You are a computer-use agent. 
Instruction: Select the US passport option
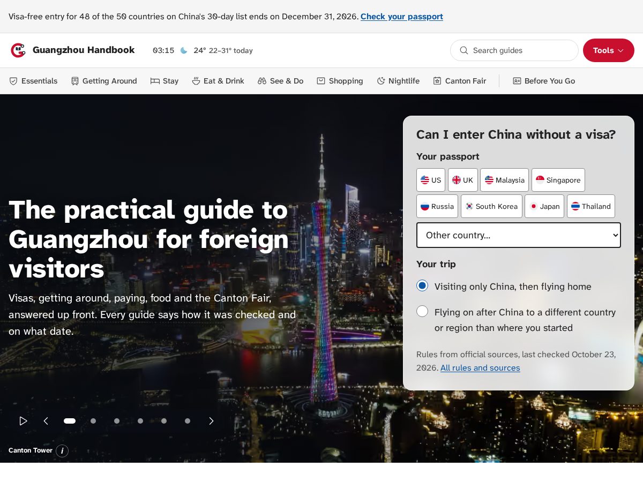tap(431, 180)
